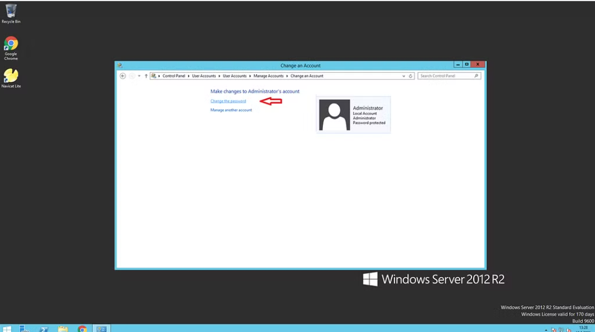This screenshot has height=332, width=595.
Task: Launch Server Manager from the taskbar
Action: coord(25,329)
